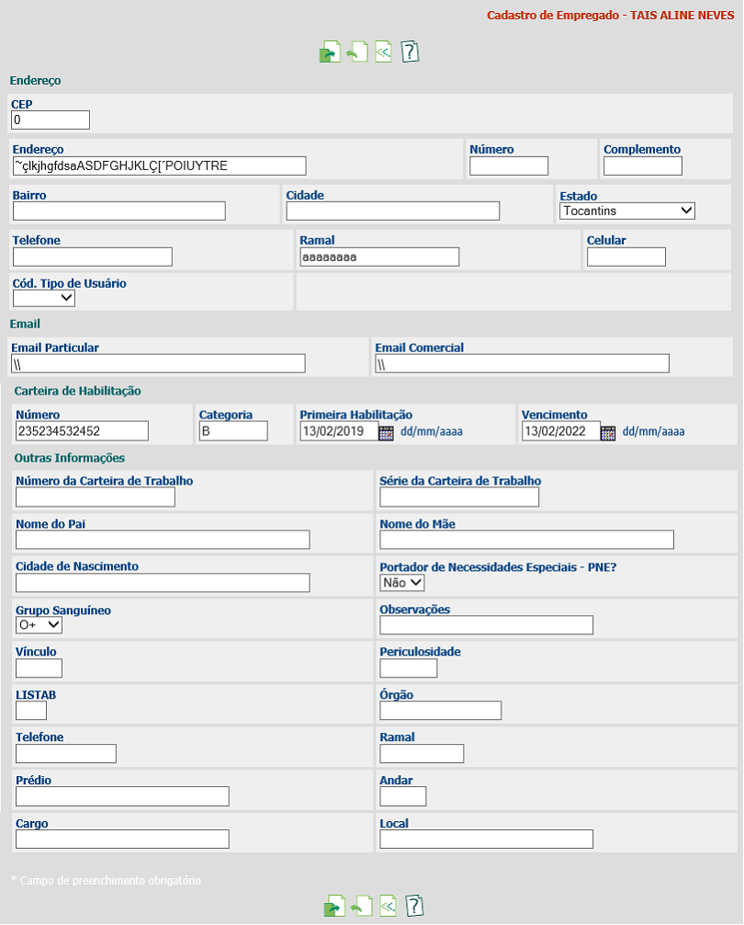Click the 'Outras Informações' section heading
This screenshot has height=925, width=744.
[x=70, y=458]
